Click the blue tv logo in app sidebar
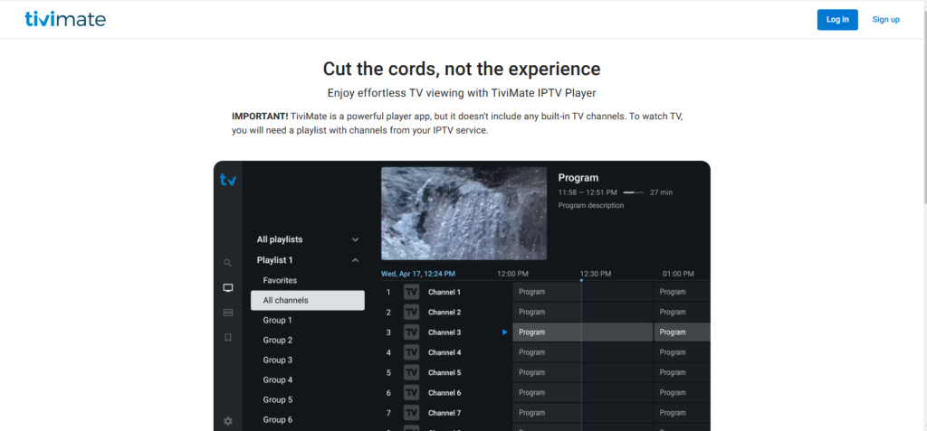 (227, 180)
